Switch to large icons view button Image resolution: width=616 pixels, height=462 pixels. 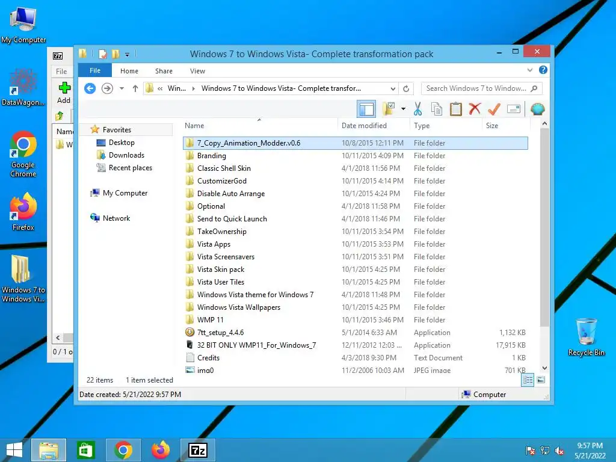[541, 380]
